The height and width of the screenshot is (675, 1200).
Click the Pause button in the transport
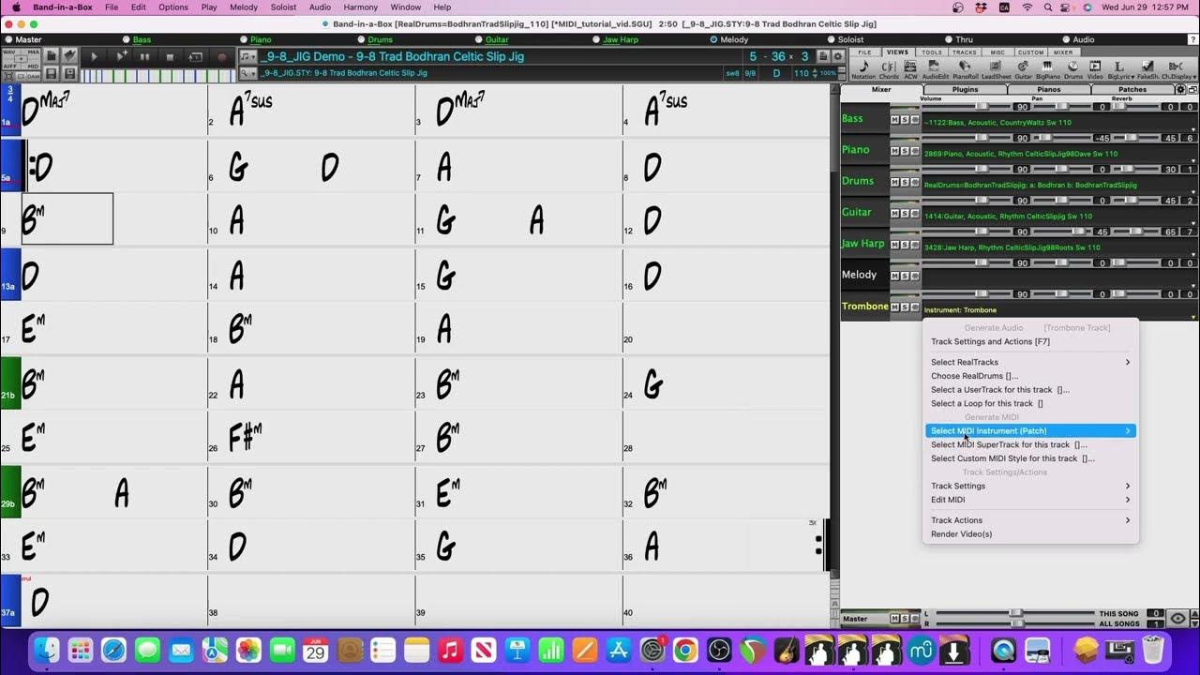point(144,56)
